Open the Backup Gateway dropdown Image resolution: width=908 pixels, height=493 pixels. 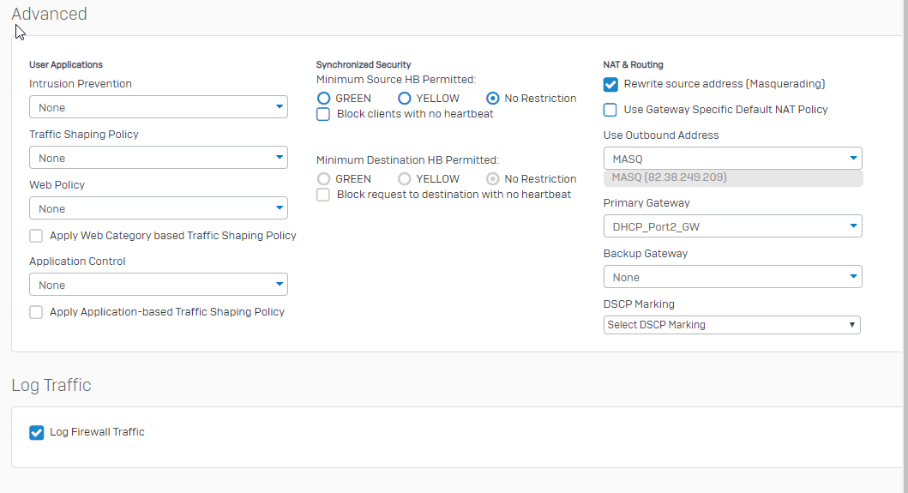(x=732, y=277)
